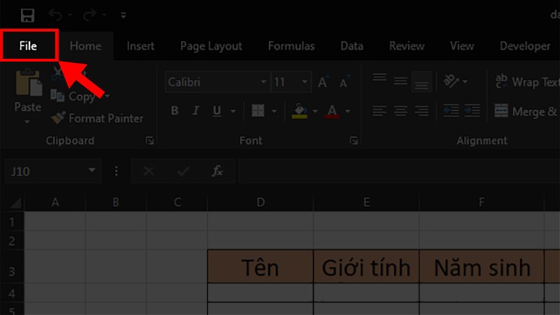Image resolution: width=560 pixels, height=315 pixels.
Task: Toggle Wrap Text
Action: pyautogui.click(x=527, y=82)
